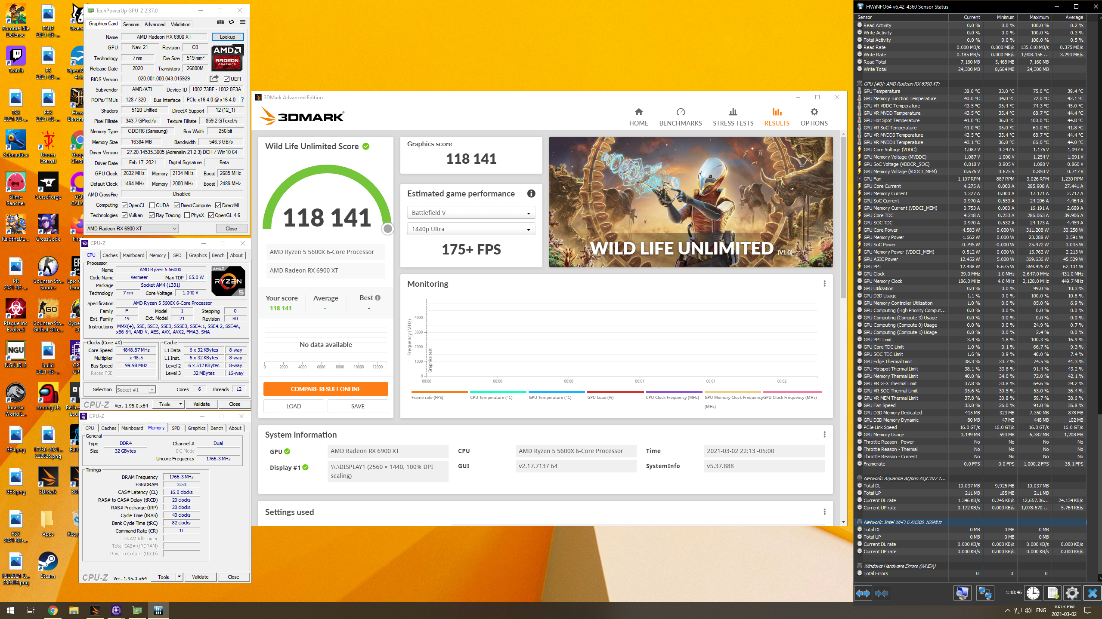1102x619 pixels.
Task: Toggle the PhysX checkbox
Action: (187, 215)
